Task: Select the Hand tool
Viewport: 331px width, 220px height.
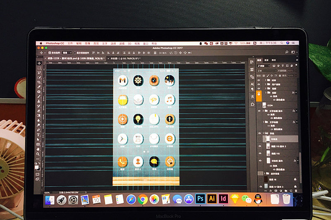Action: (x=38, y=149)
